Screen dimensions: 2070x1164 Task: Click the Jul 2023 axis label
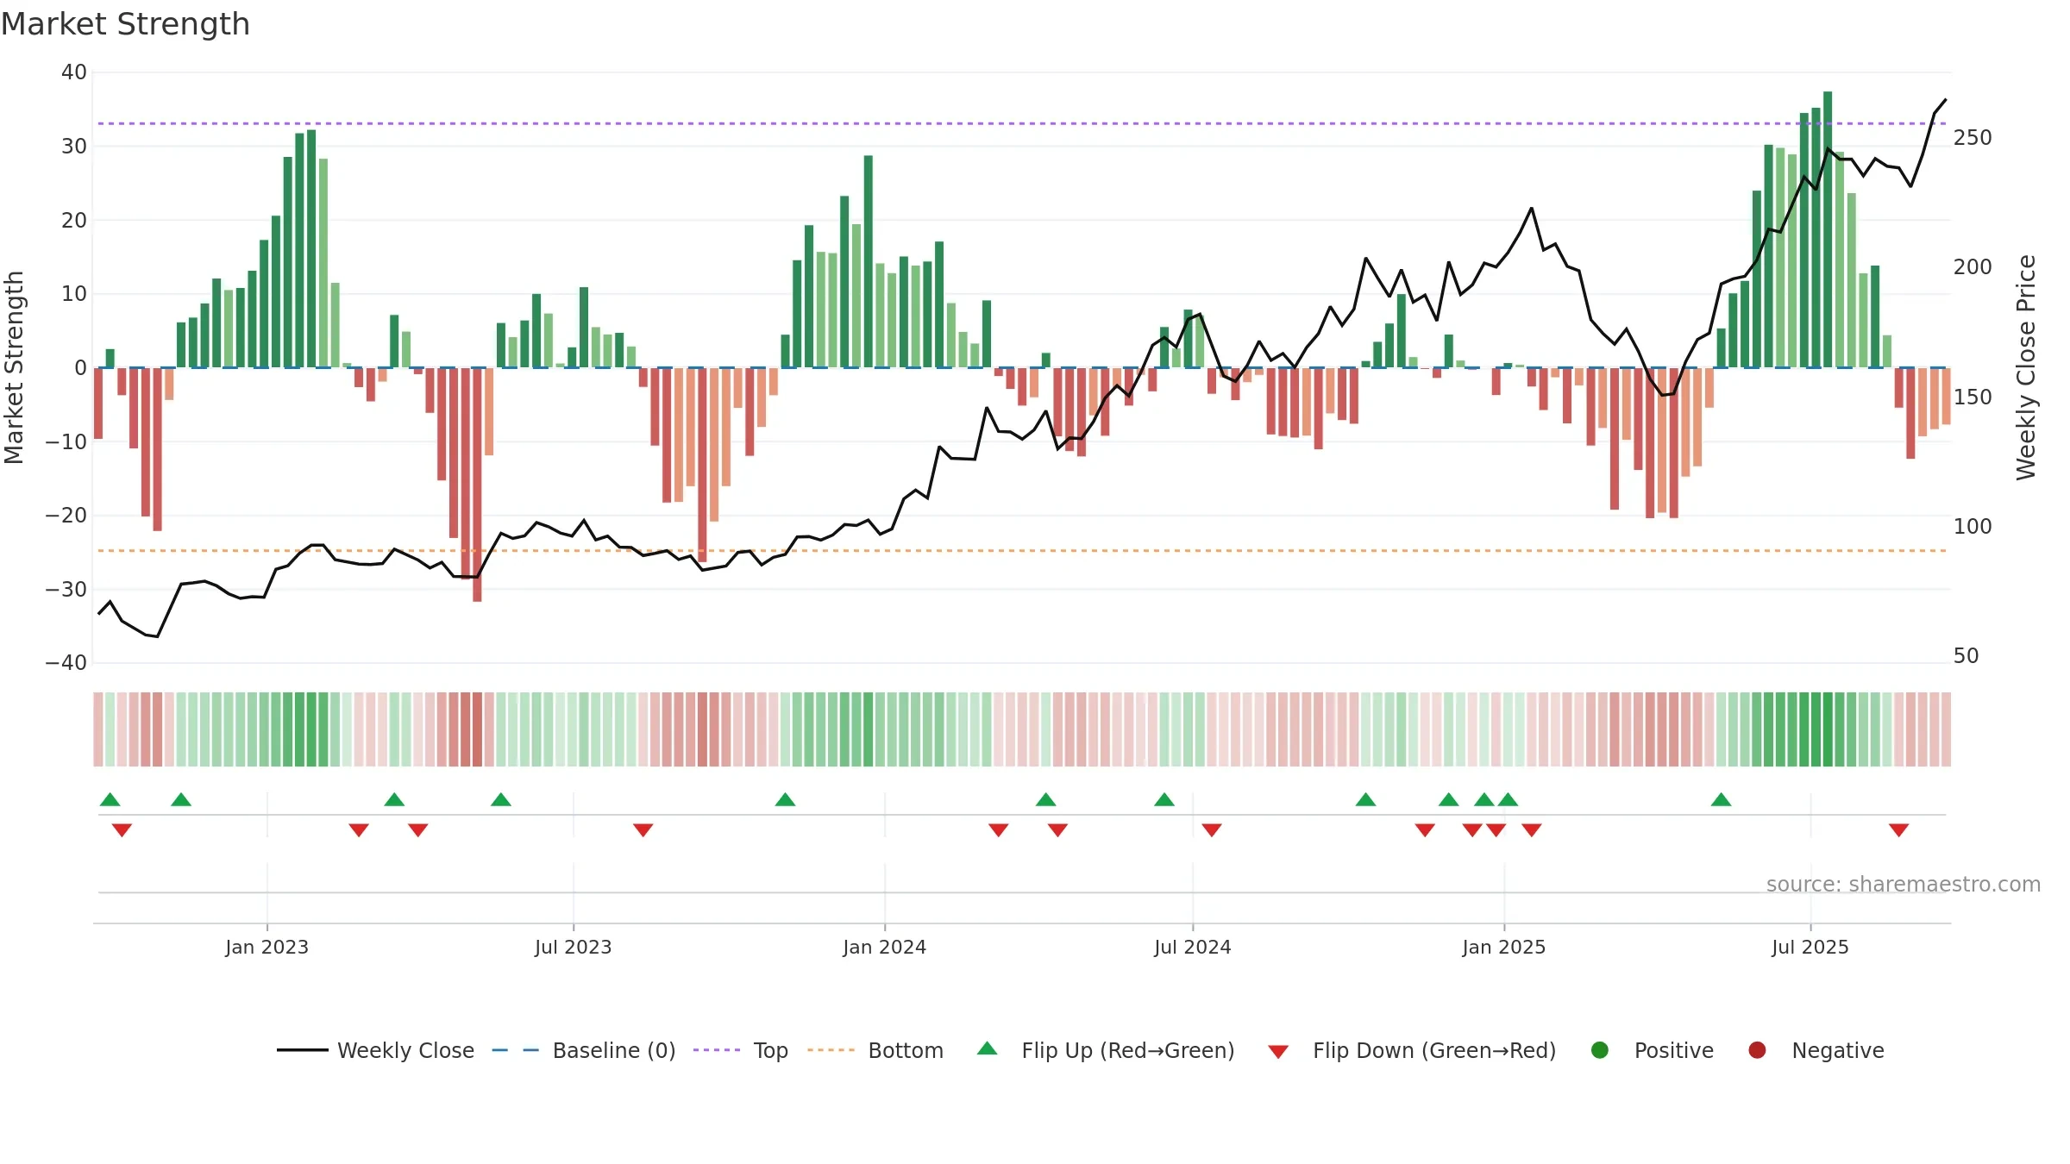coord(574,947)
